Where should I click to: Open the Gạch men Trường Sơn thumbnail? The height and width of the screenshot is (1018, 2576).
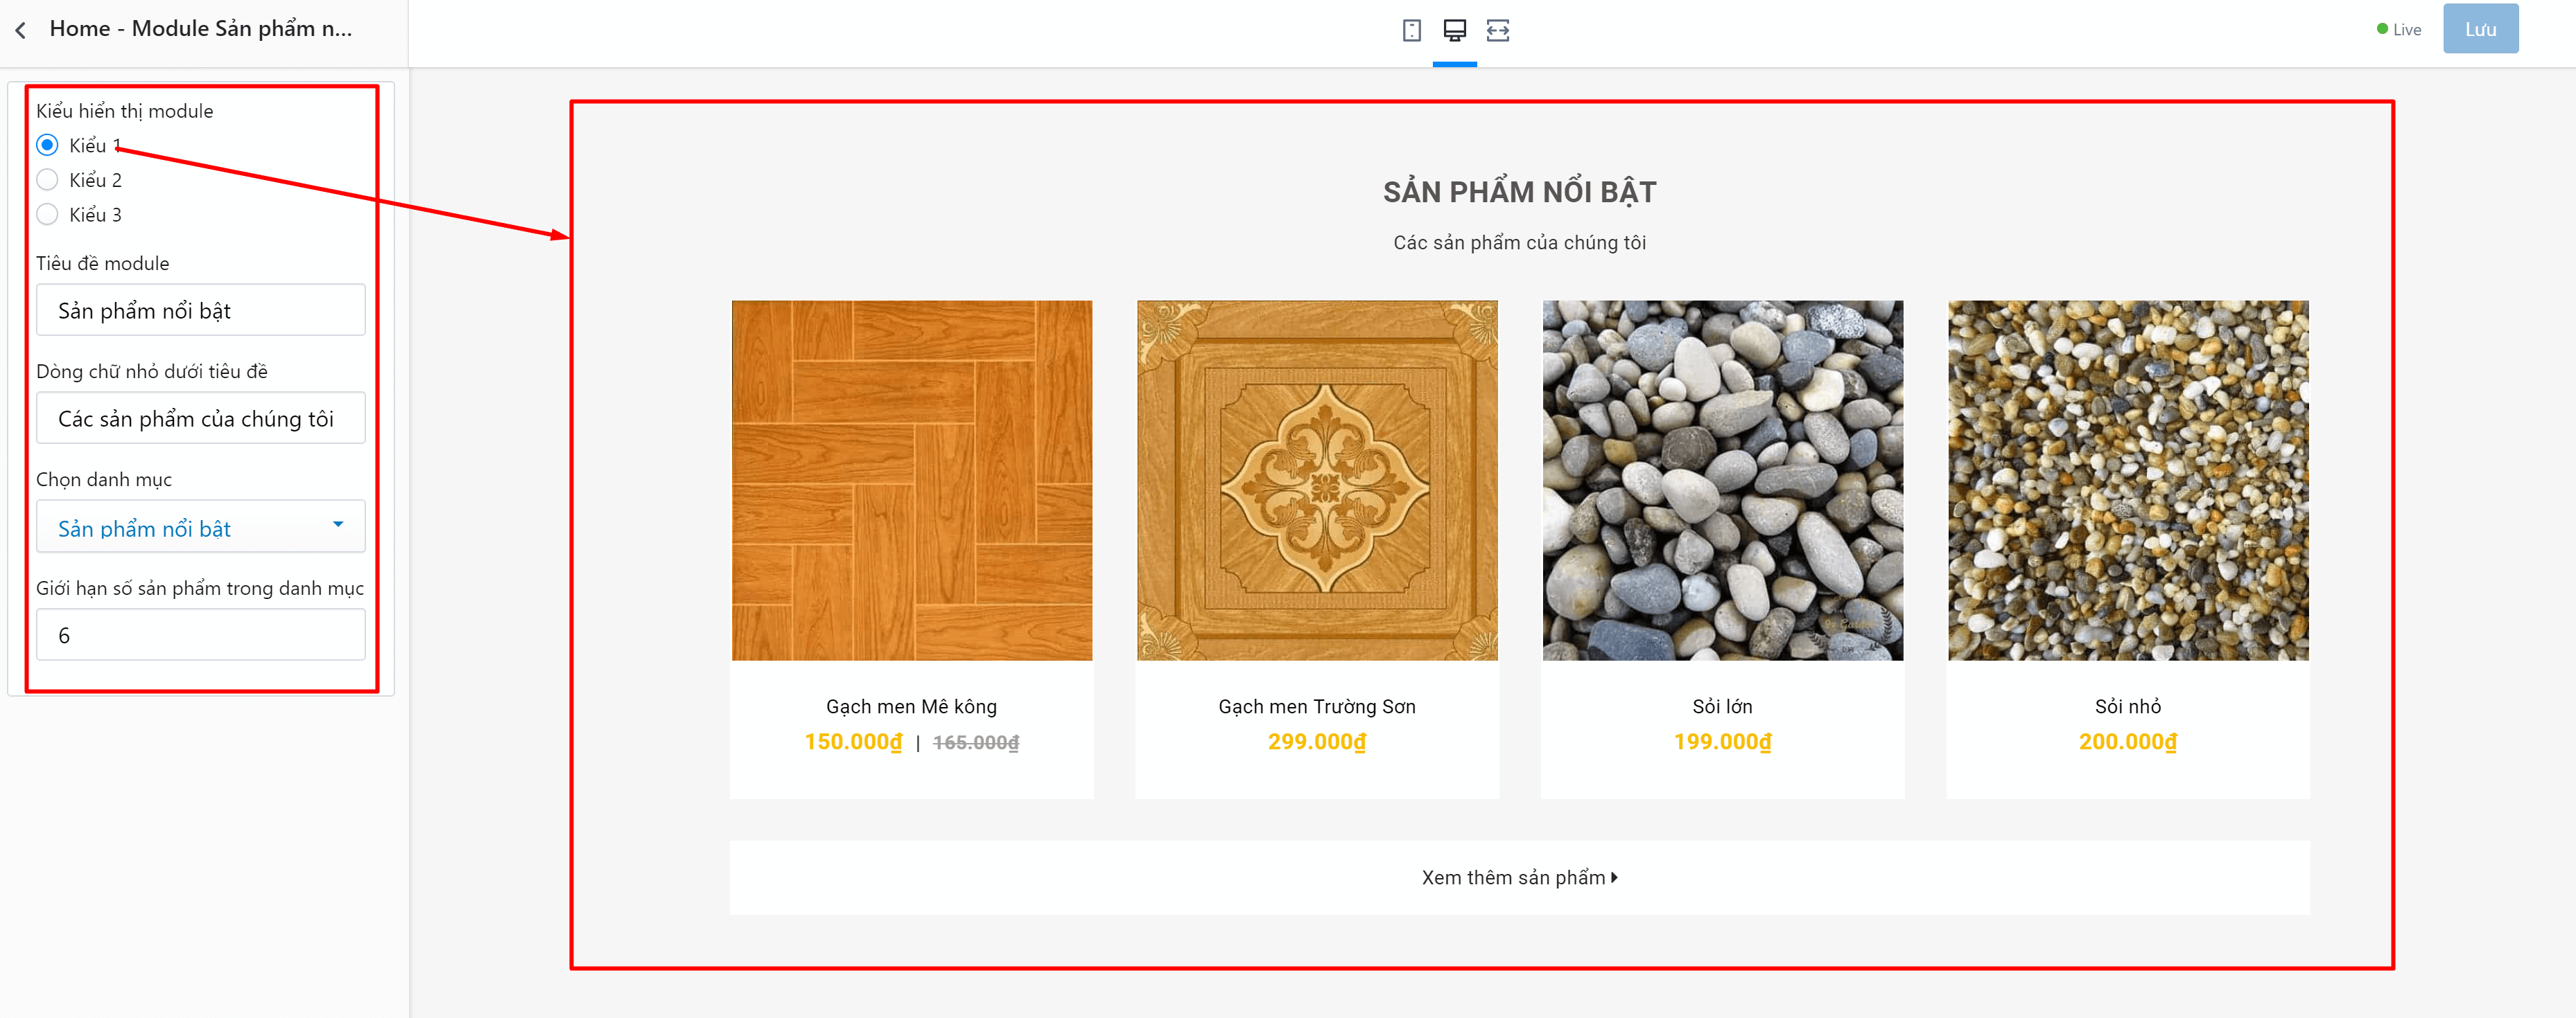(1317, 481)
